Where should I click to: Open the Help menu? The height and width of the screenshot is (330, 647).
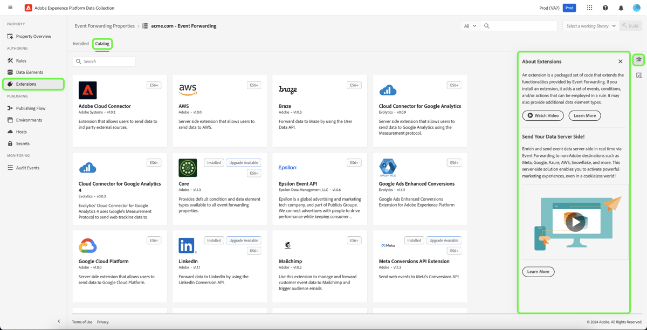605,8
